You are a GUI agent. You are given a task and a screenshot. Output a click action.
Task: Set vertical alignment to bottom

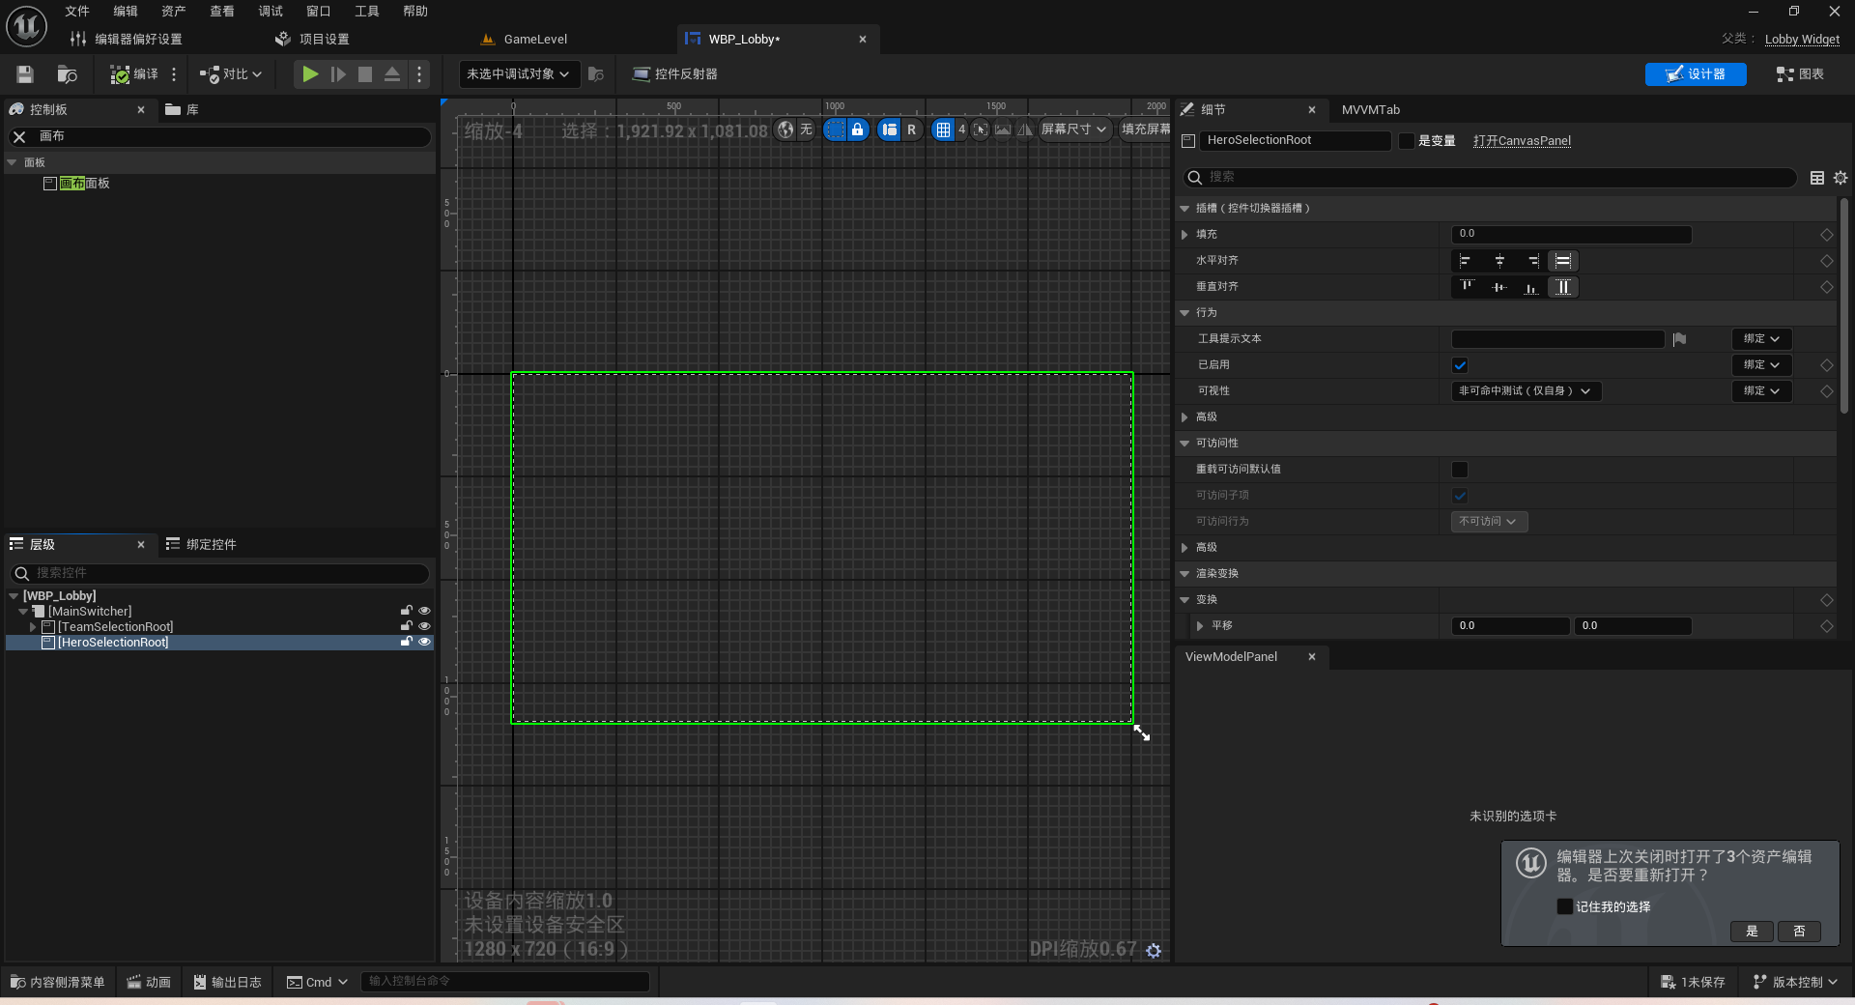tap(1532, 287)
